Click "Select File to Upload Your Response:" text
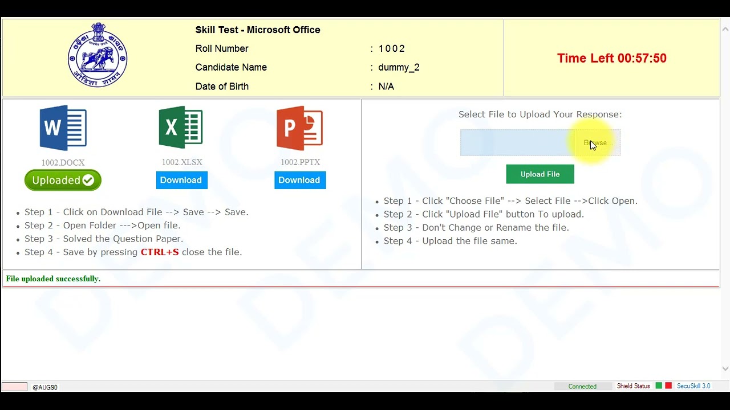The width and height of the screenshot is (730, 410). [540, 114]
